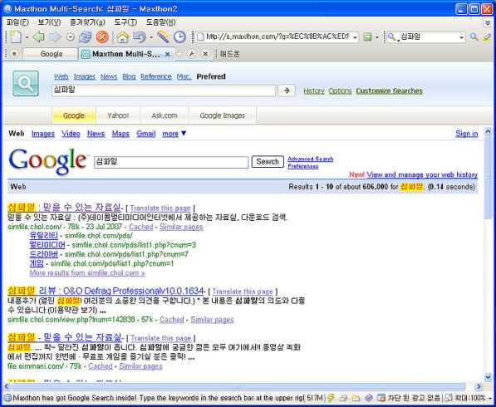Open the 즐겨찾기(a) menu
Viewport: 496px width, 407px height.
tap(87, 22)
